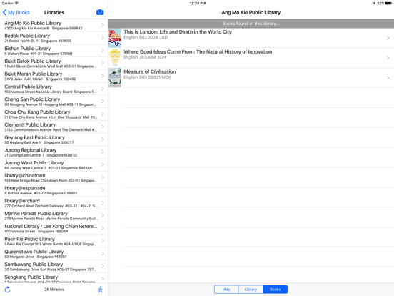Tap chevron on Clementi Public Library row
Image resolution: width=394 pixels, height=296 pixels.
pyautogui.click(x=103, y=127)
